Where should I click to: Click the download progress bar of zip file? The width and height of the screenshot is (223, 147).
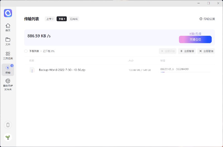(185, 72)
